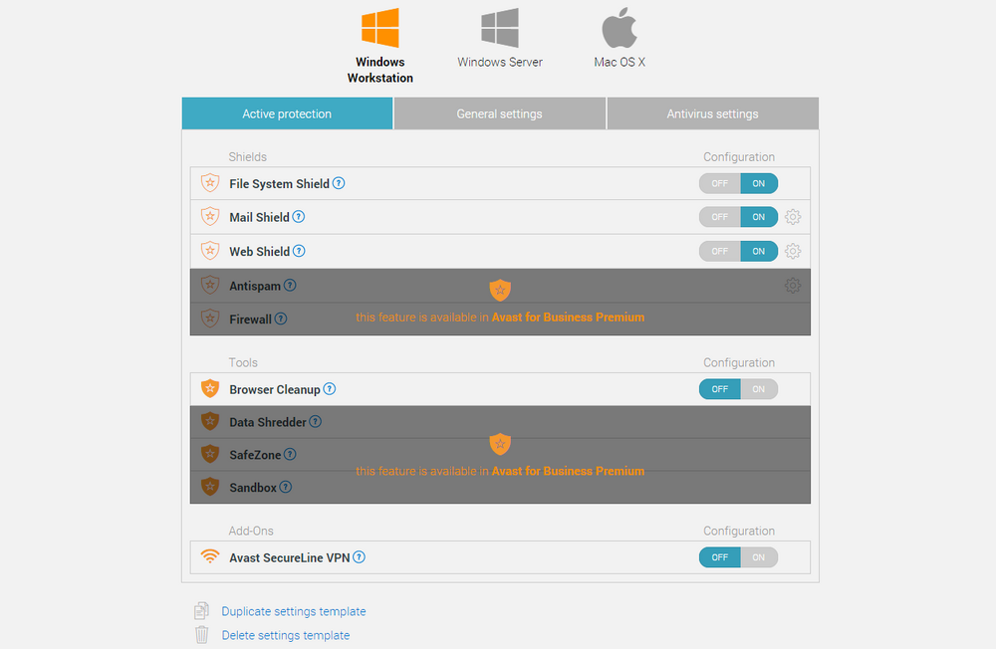The image size is (996, 649).
Task: Open Mail Shield gear settings
Action: (x=792, y=217)
